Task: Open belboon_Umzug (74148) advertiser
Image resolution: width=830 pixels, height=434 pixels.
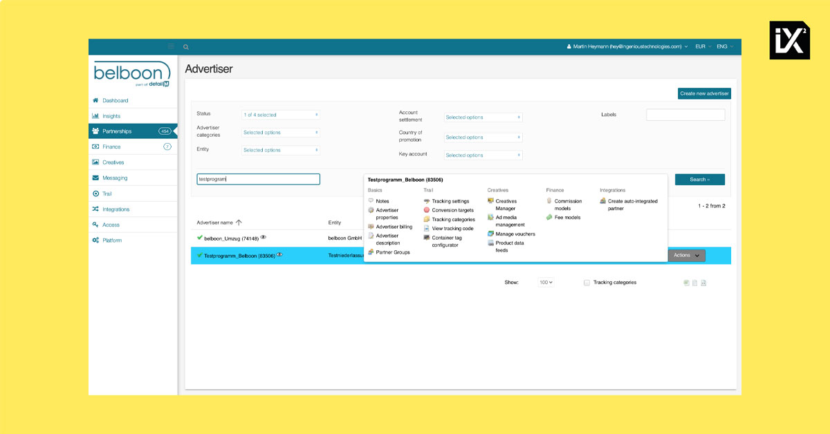Action: point(232,238)
